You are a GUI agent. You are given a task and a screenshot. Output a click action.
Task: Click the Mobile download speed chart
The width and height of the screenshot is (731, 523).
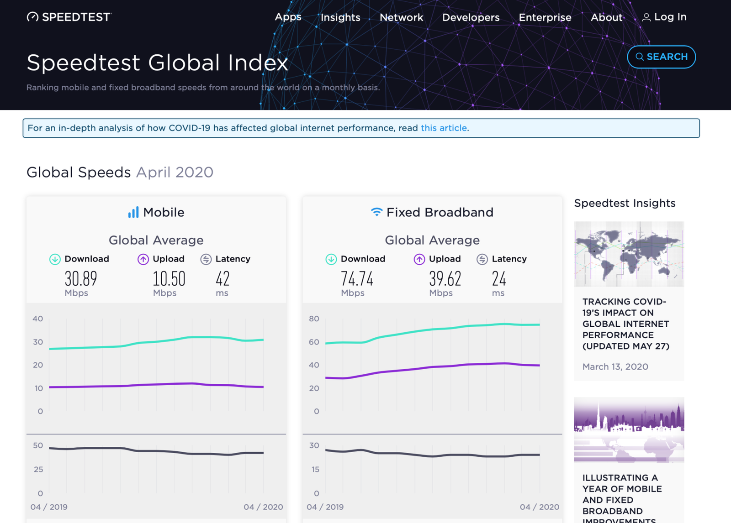pos(156,365)
